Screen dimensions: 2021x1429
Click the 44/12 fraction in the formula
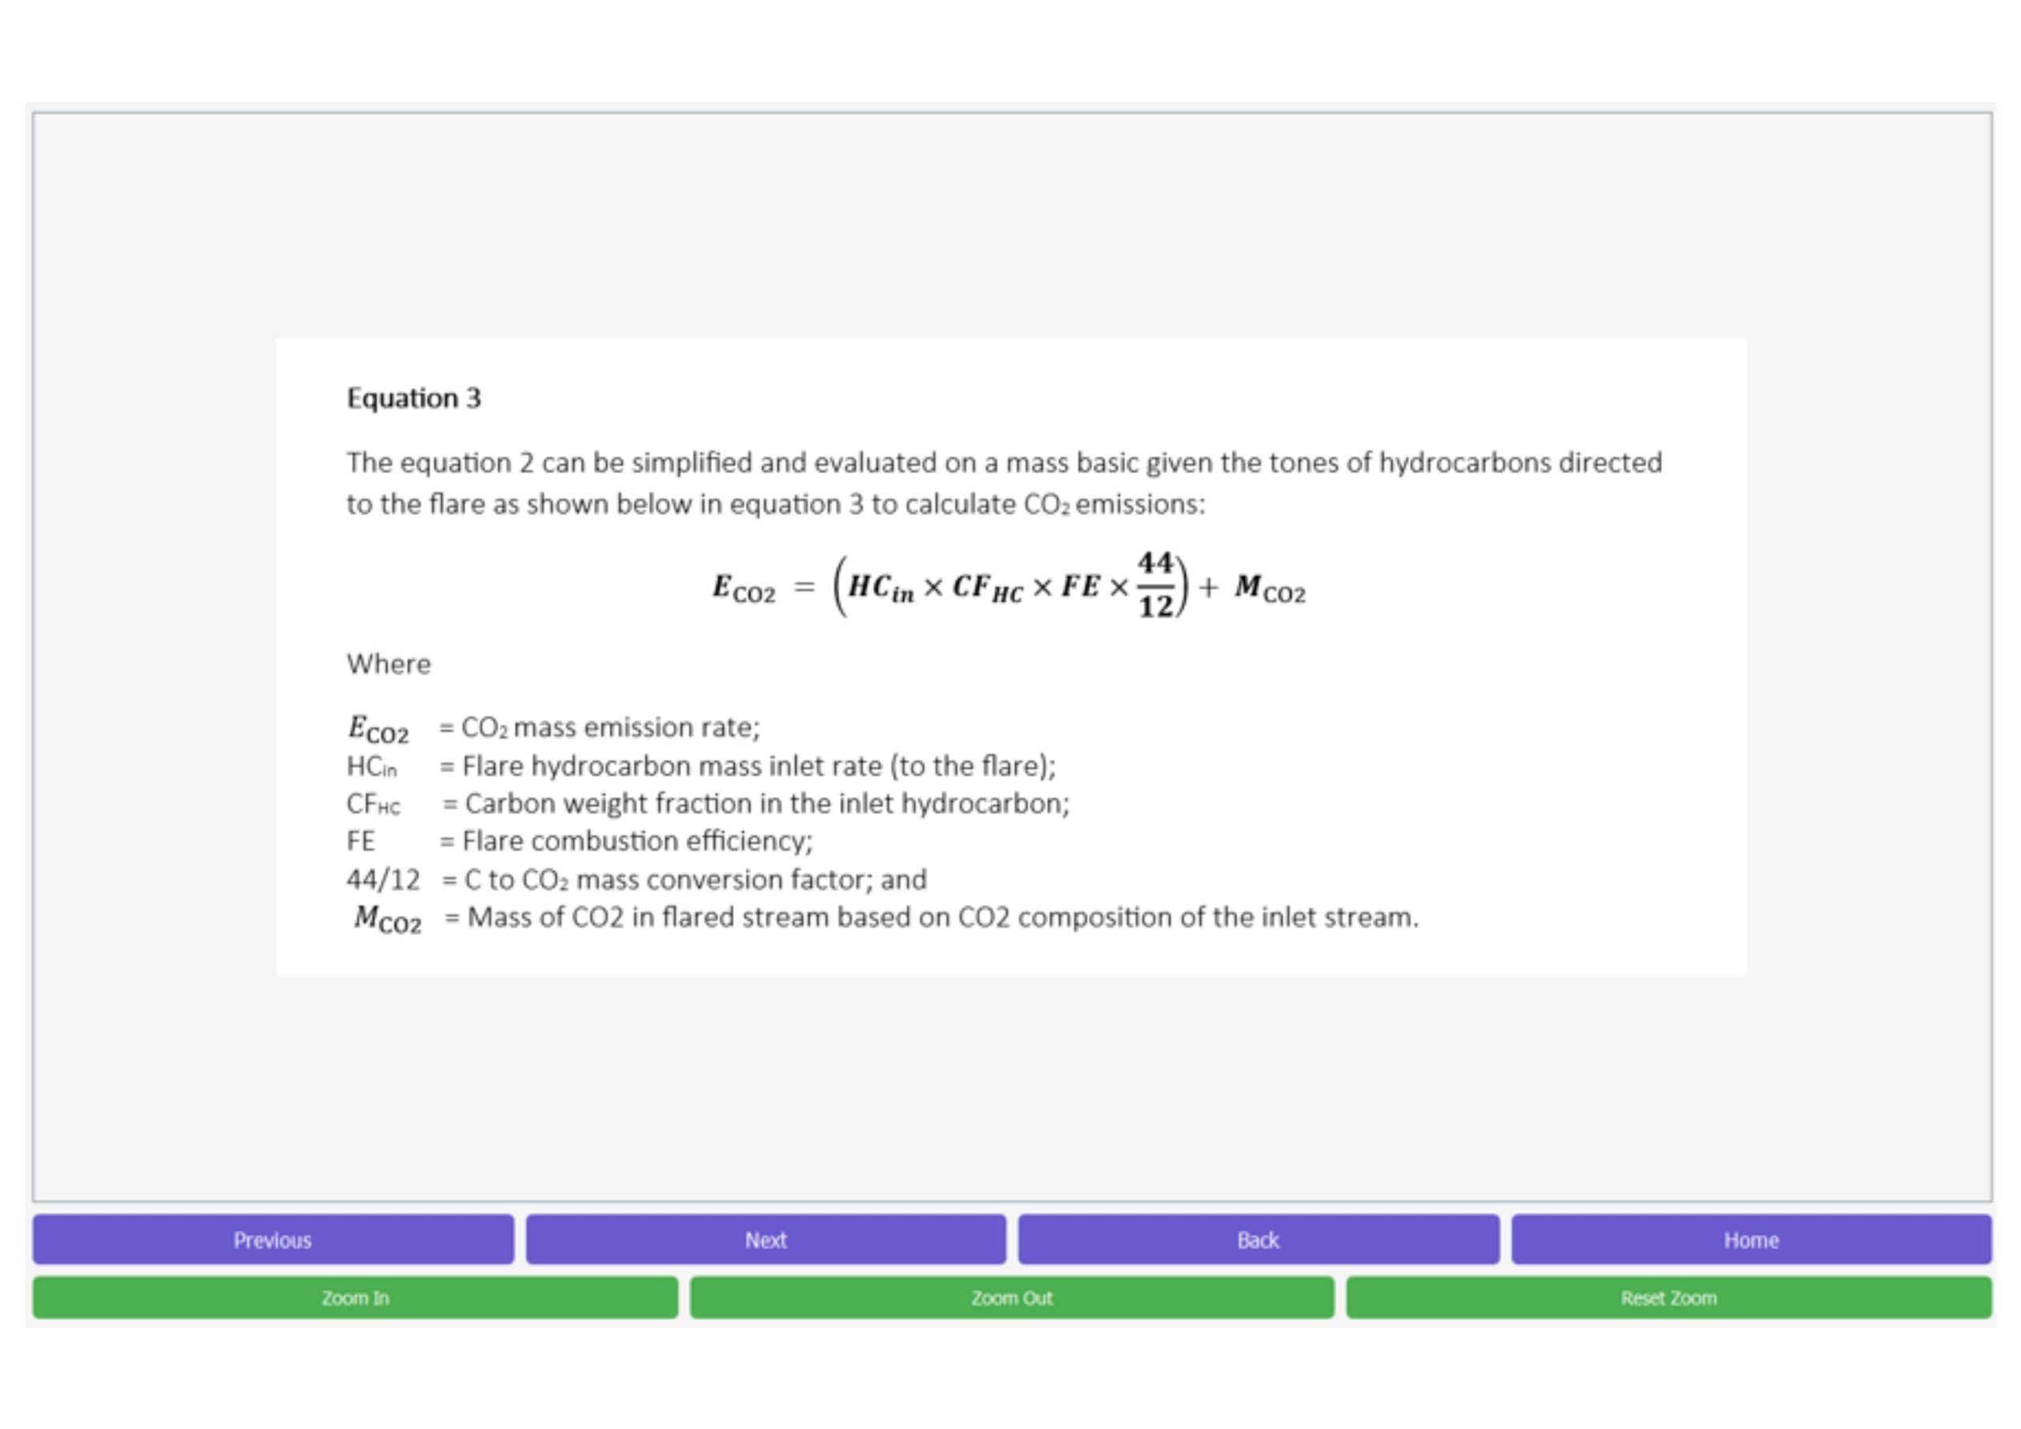[x=1155, y=586]
